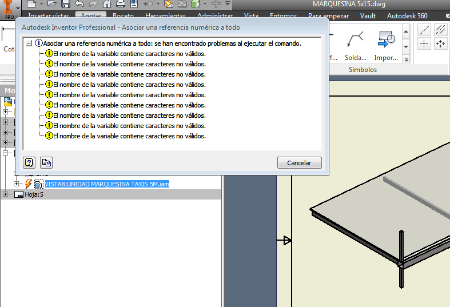The height and width of the screenshot is (307, 450).
Task: Open the Insertar vistas ribbon tab
Action: pyautogui.click(x=49, y=15)
